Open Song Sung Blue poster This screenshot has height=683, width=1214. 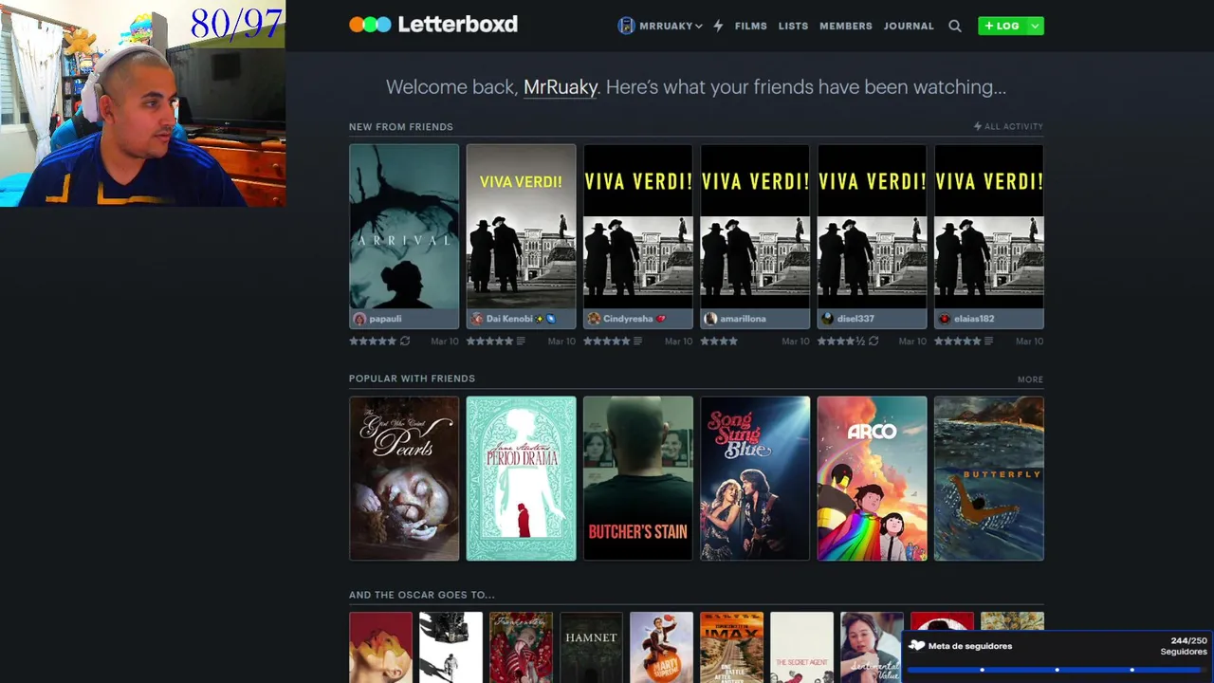point(755,478)
